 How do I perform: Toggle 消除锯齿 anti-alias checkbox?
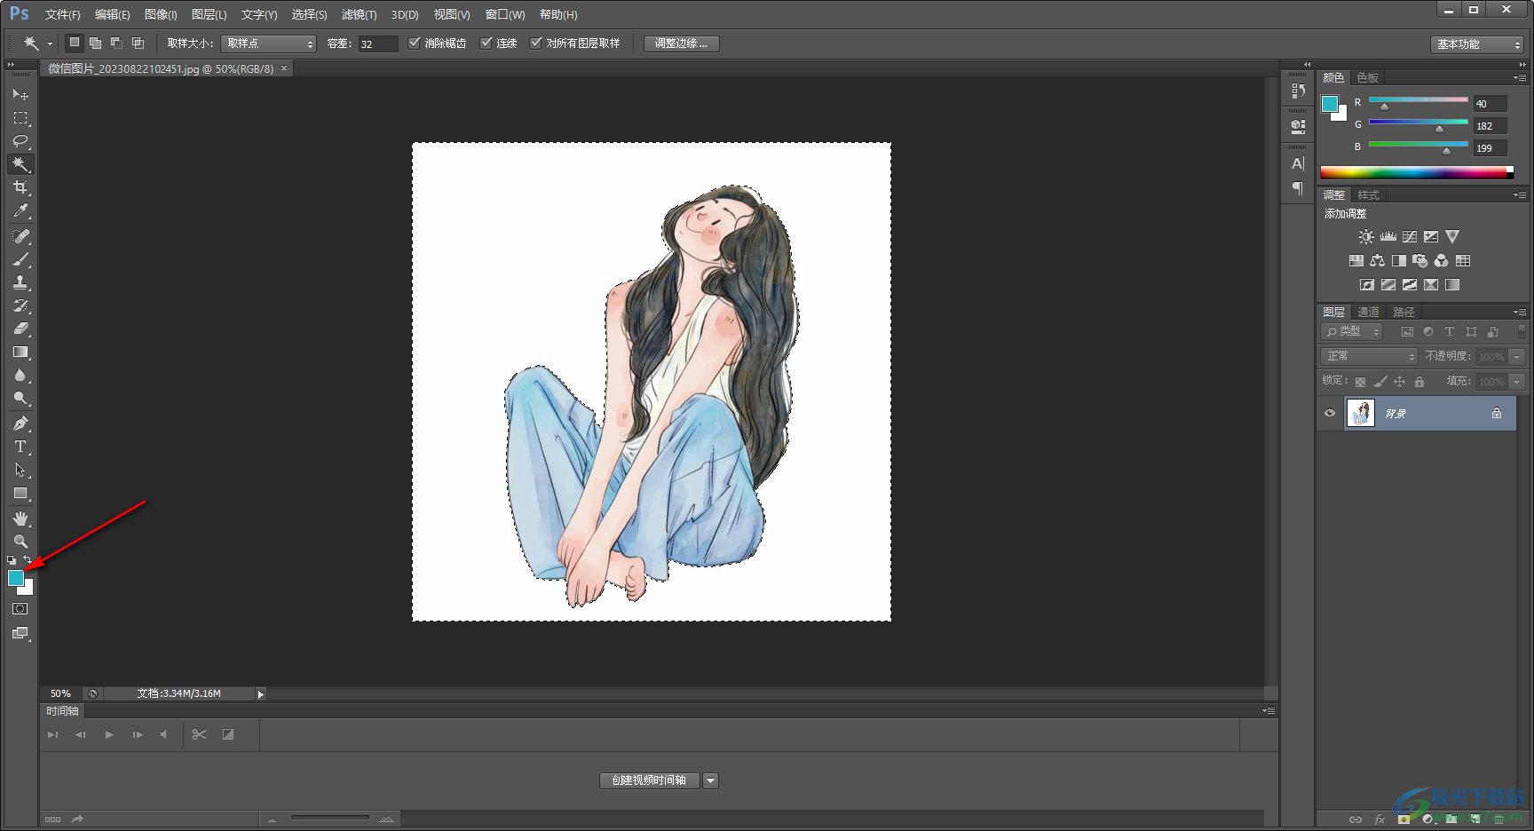click(x=415, y=43)
